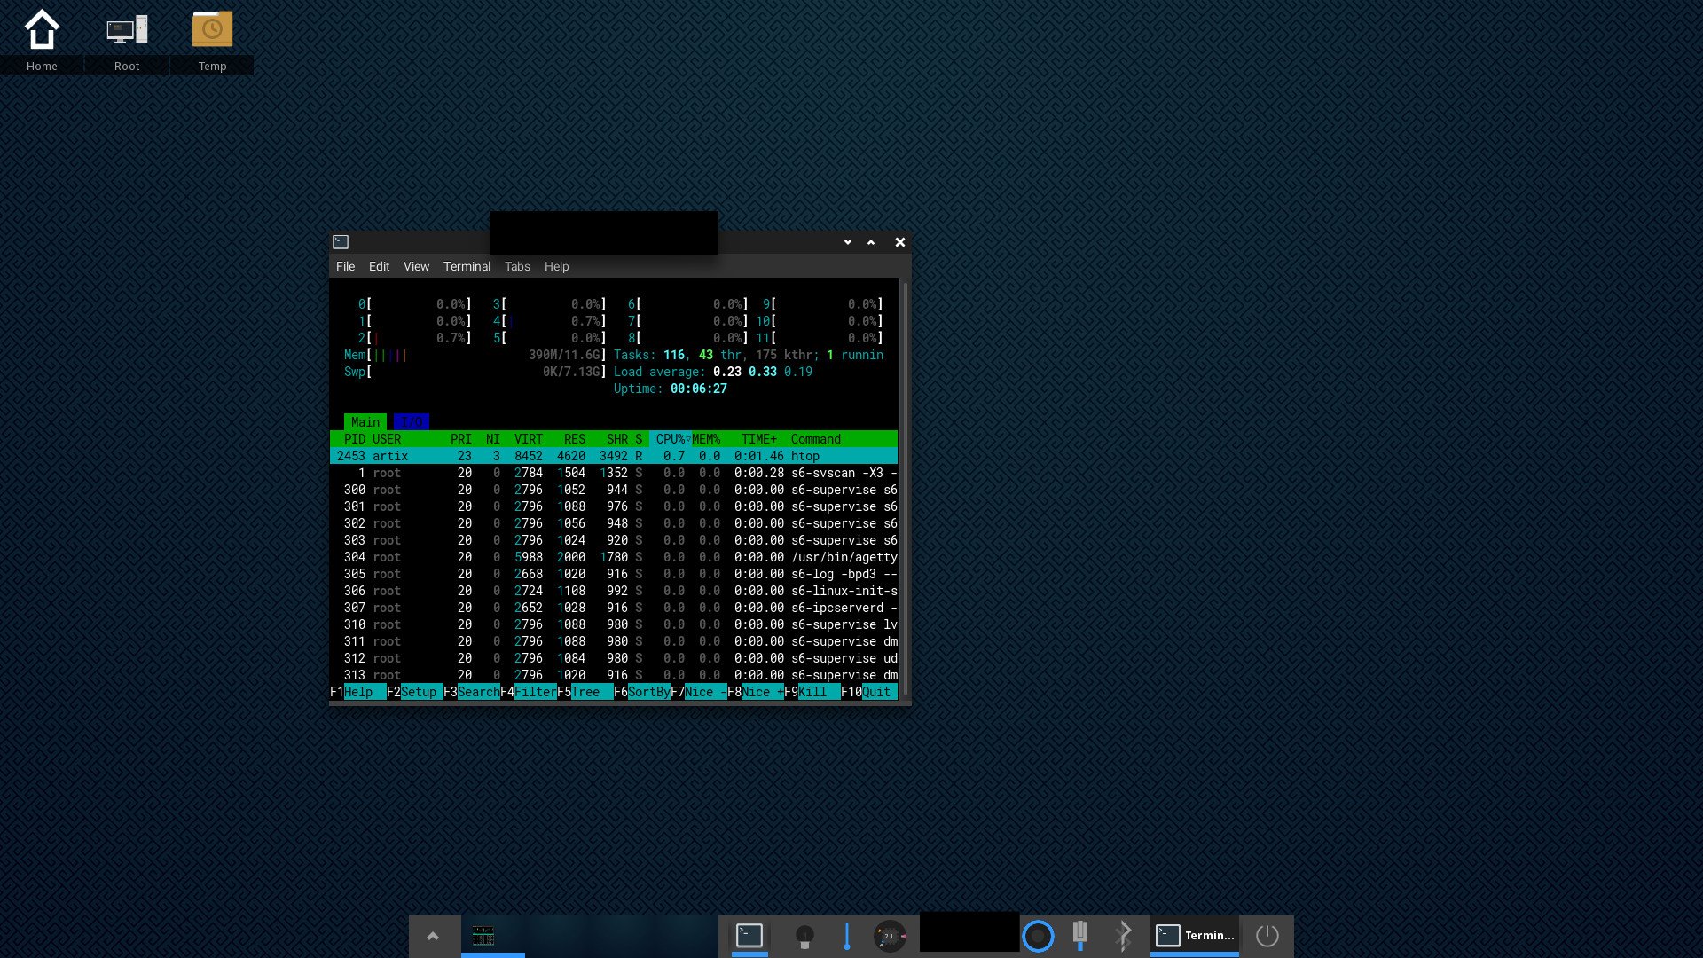Switch to the Terminal task in panel
Image resolution: width=1703 pixels, height=958 pixels.
(1195, 936)
